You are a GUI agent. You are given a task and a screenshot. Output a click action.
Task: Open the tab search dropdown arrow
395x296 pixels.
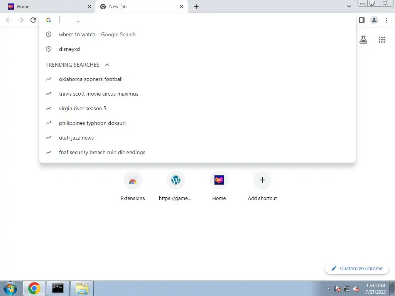pyautogui.click(x=349, y=7)
